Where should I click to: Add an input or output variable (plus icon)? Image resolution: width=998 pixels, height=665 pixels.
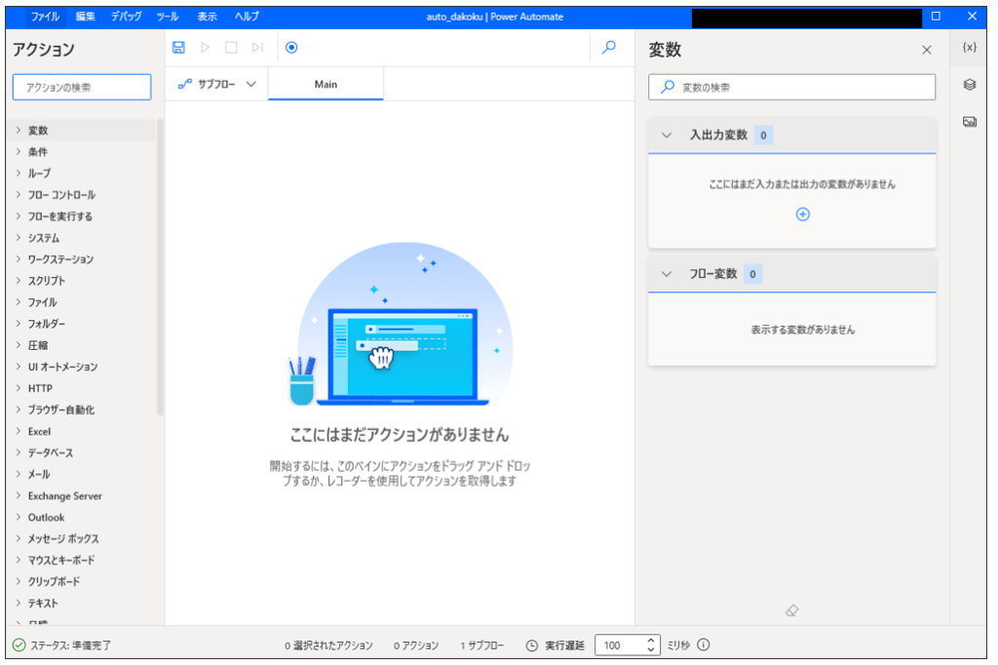pyautogui.click(x=803, y=214)
